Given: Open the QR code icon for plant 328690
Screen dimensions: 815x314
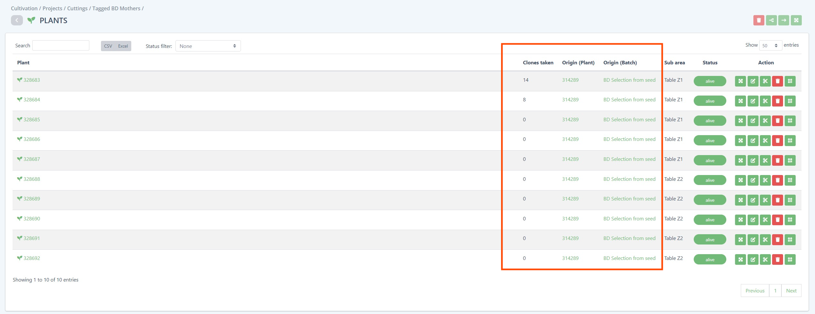Looking at the screenshot, I should [x=790, y=220].
